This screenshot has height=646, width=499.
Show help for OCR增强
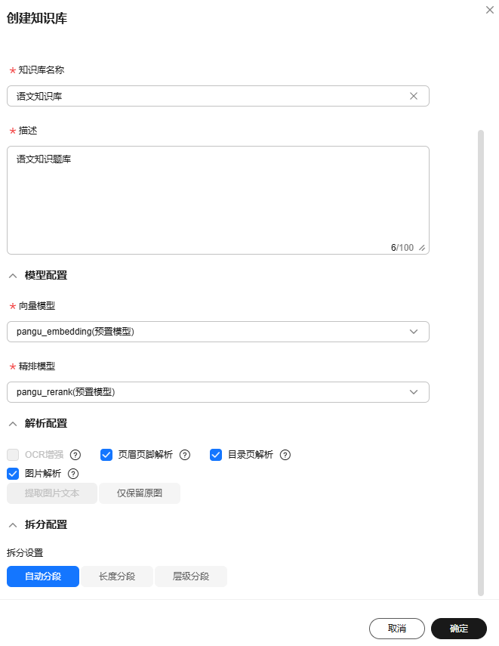(75, 455)
